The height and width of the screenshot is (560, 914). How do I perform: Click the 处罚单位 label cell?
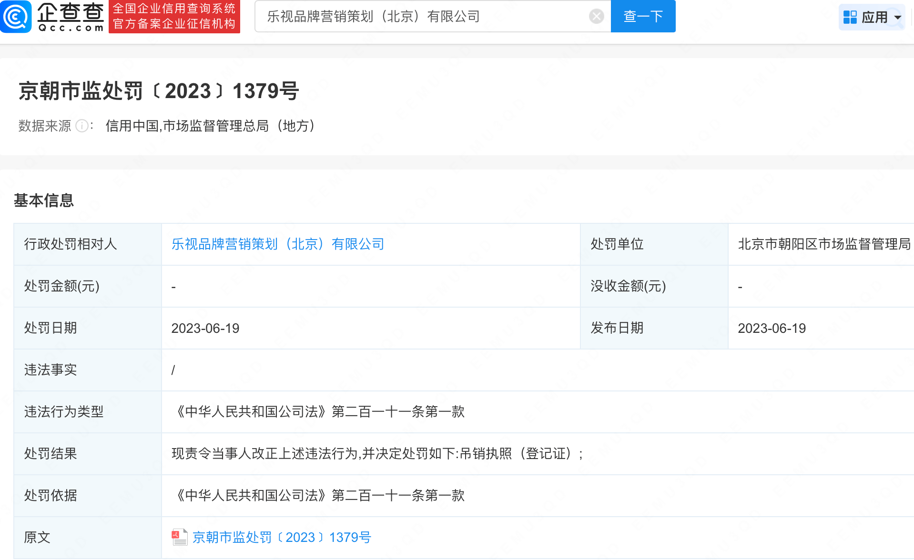click(654, 244)
